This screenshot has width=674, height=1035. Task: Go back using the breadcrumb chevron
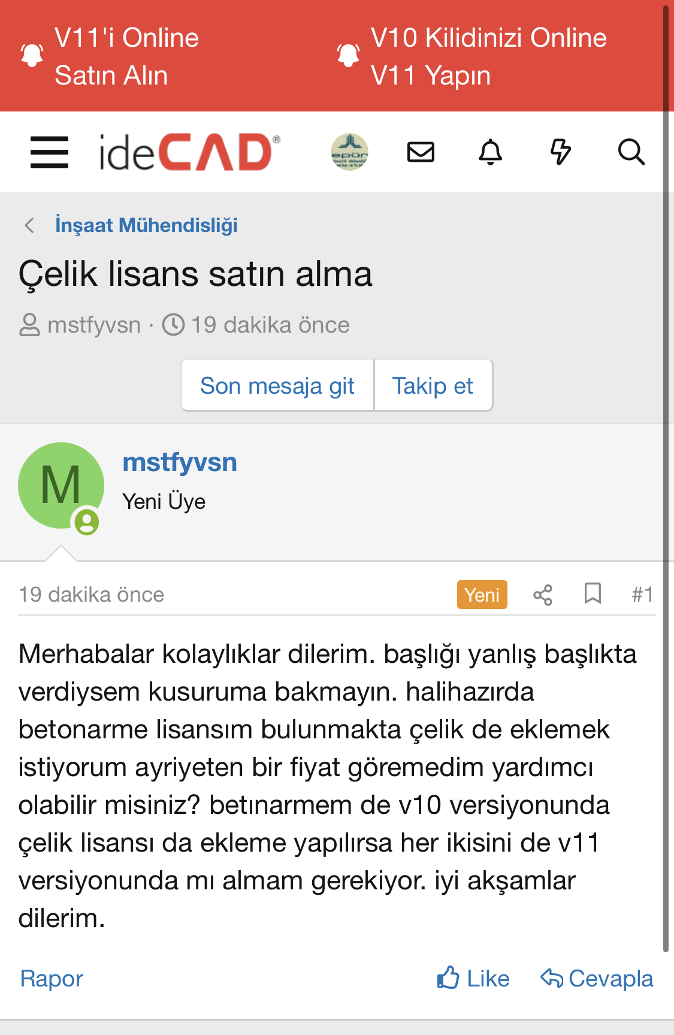pyautogui.click(x=29, y=225)
